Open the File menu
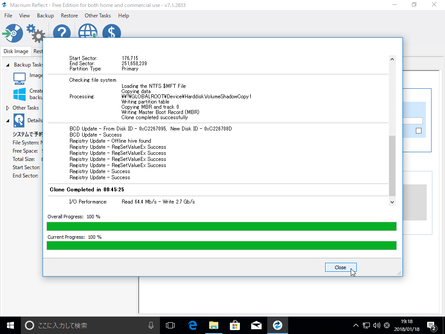This screenshot has width=445, height=334. click(8, 16)
